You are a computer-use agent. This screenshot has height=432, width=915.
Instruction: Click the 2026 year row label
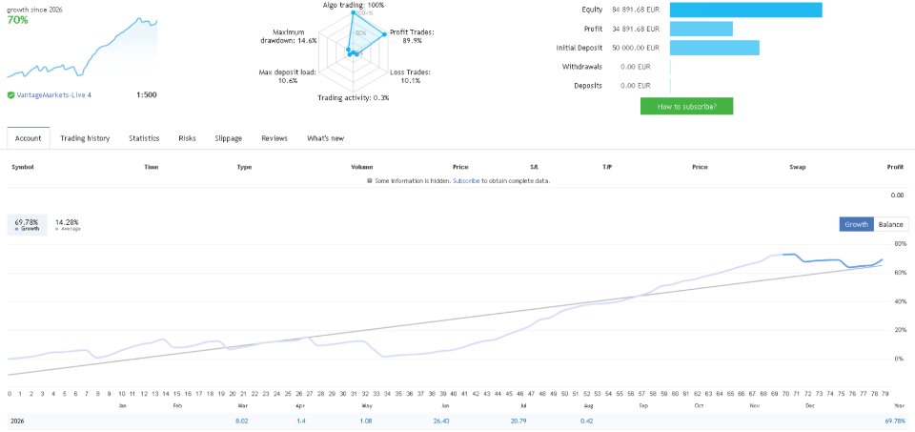[x=18, y=421]
